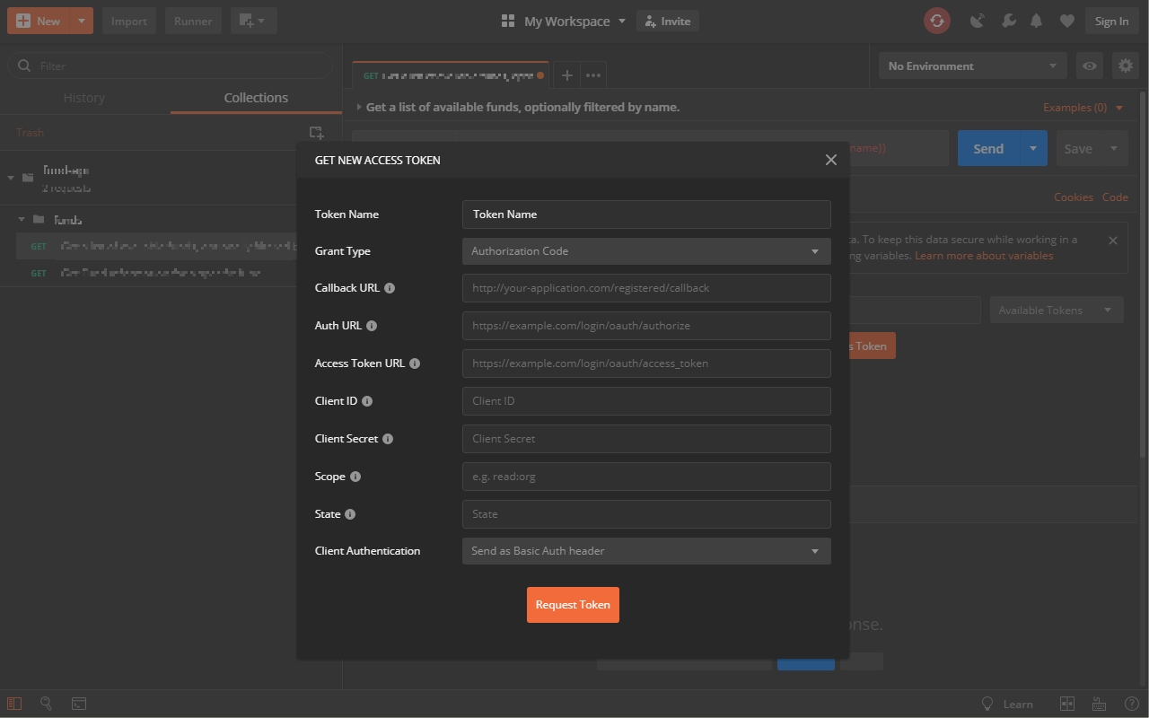Click the Auth URL input field
Viewport: 1149px width, 718px height.
pos(646,326)
